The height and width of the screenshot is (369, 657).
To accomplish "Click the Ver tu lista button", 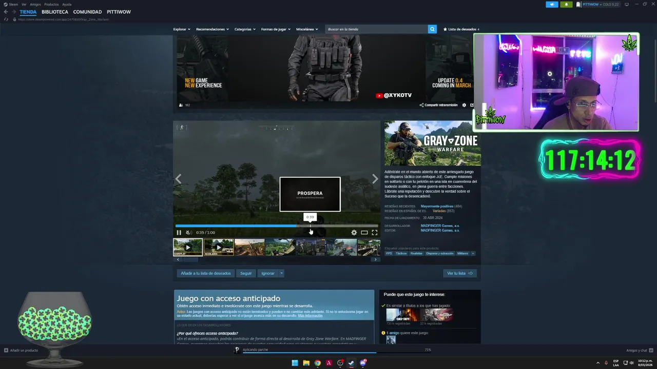I will (460, 273).
